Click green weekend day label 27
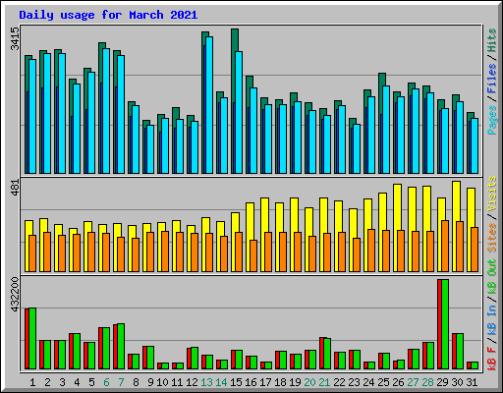The height and width of the screenshot is (393, 503). pos(413,382)
